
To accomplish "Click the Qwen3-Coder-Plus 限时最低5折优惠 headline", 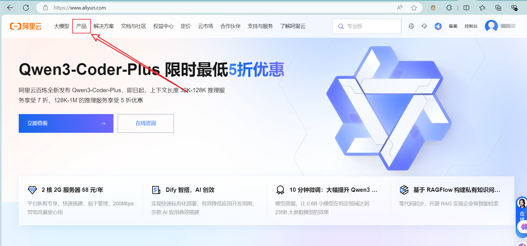I will coord(151,69).
